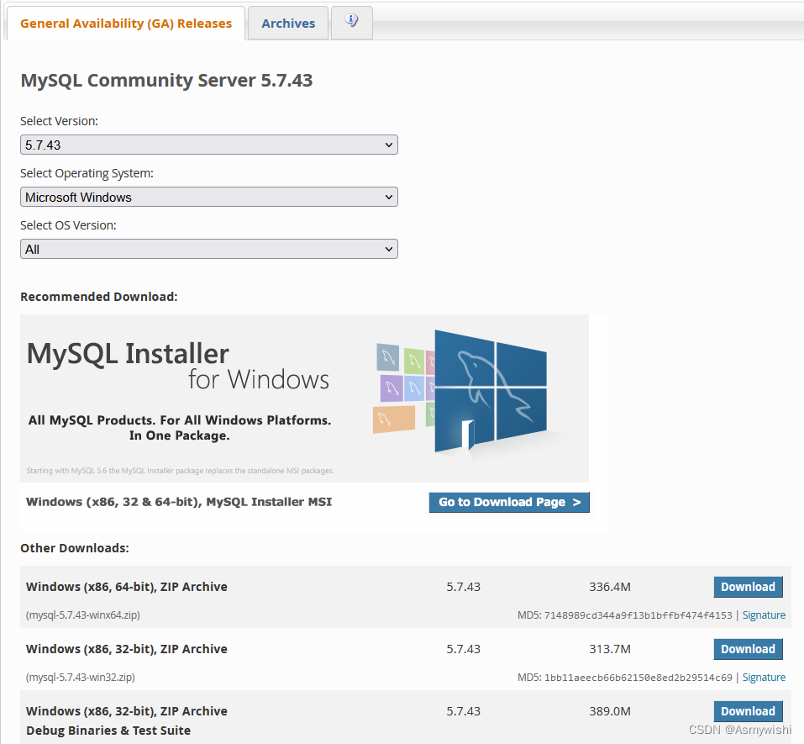Select General Availability (GA) Releases tab

click(x=126, y=23)
